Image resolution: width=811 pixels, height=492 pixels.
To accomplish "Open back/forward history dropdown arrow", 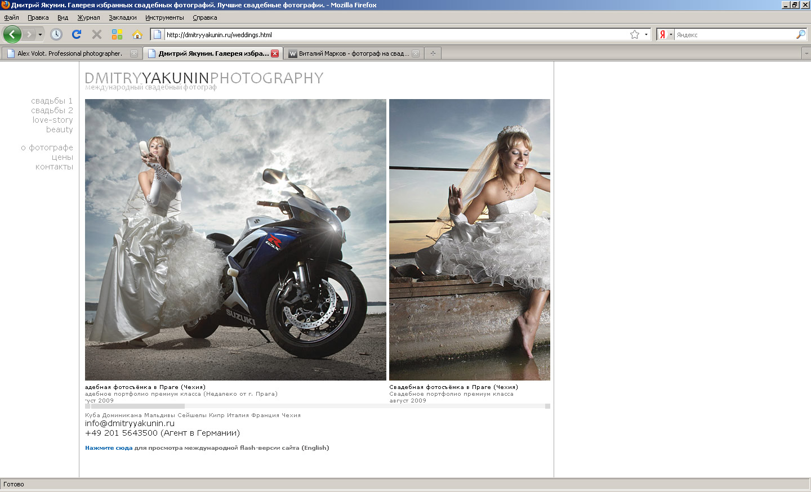I will [x=40, y=34].
